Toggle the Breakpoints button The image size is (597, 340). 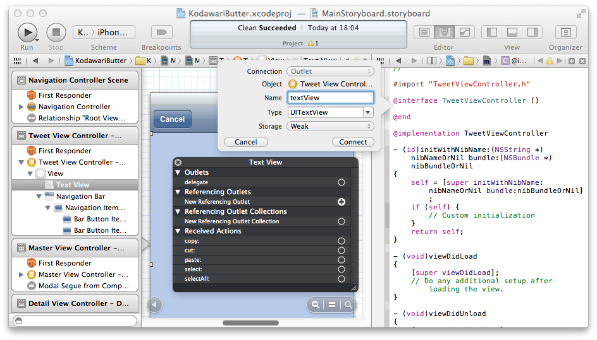[x=161, y=32]
